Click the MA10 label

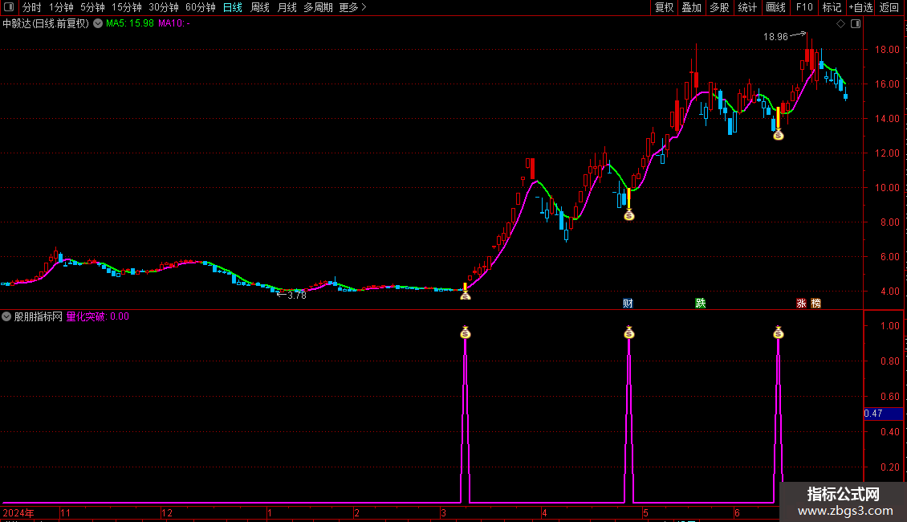[x=173, y=24]
